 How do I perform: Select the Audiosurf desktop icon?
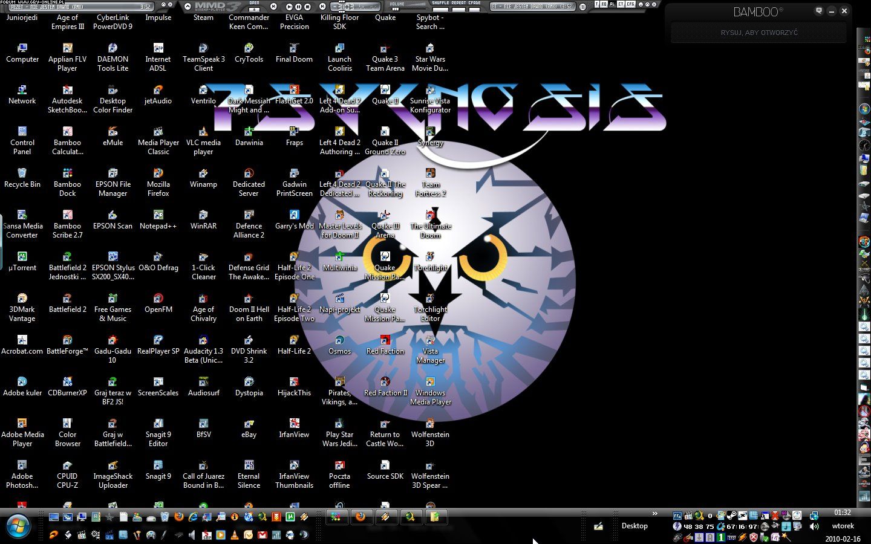[203, 387]
